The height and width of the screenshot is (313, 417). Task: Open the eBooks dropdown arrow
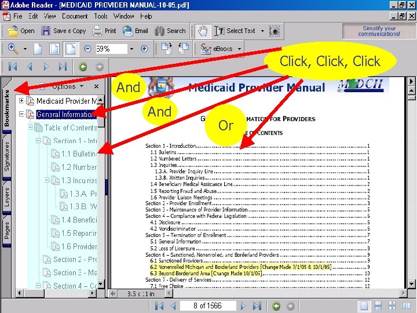[x=239, y=49]
